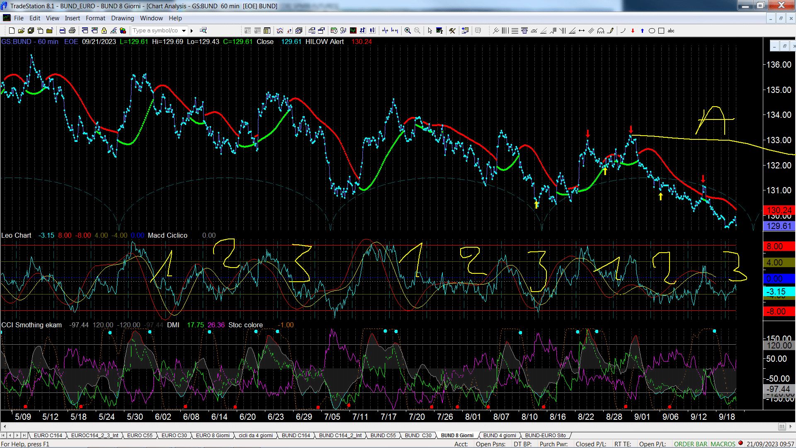
Task: Open the Format menu
Action: [x=95, y=18]
